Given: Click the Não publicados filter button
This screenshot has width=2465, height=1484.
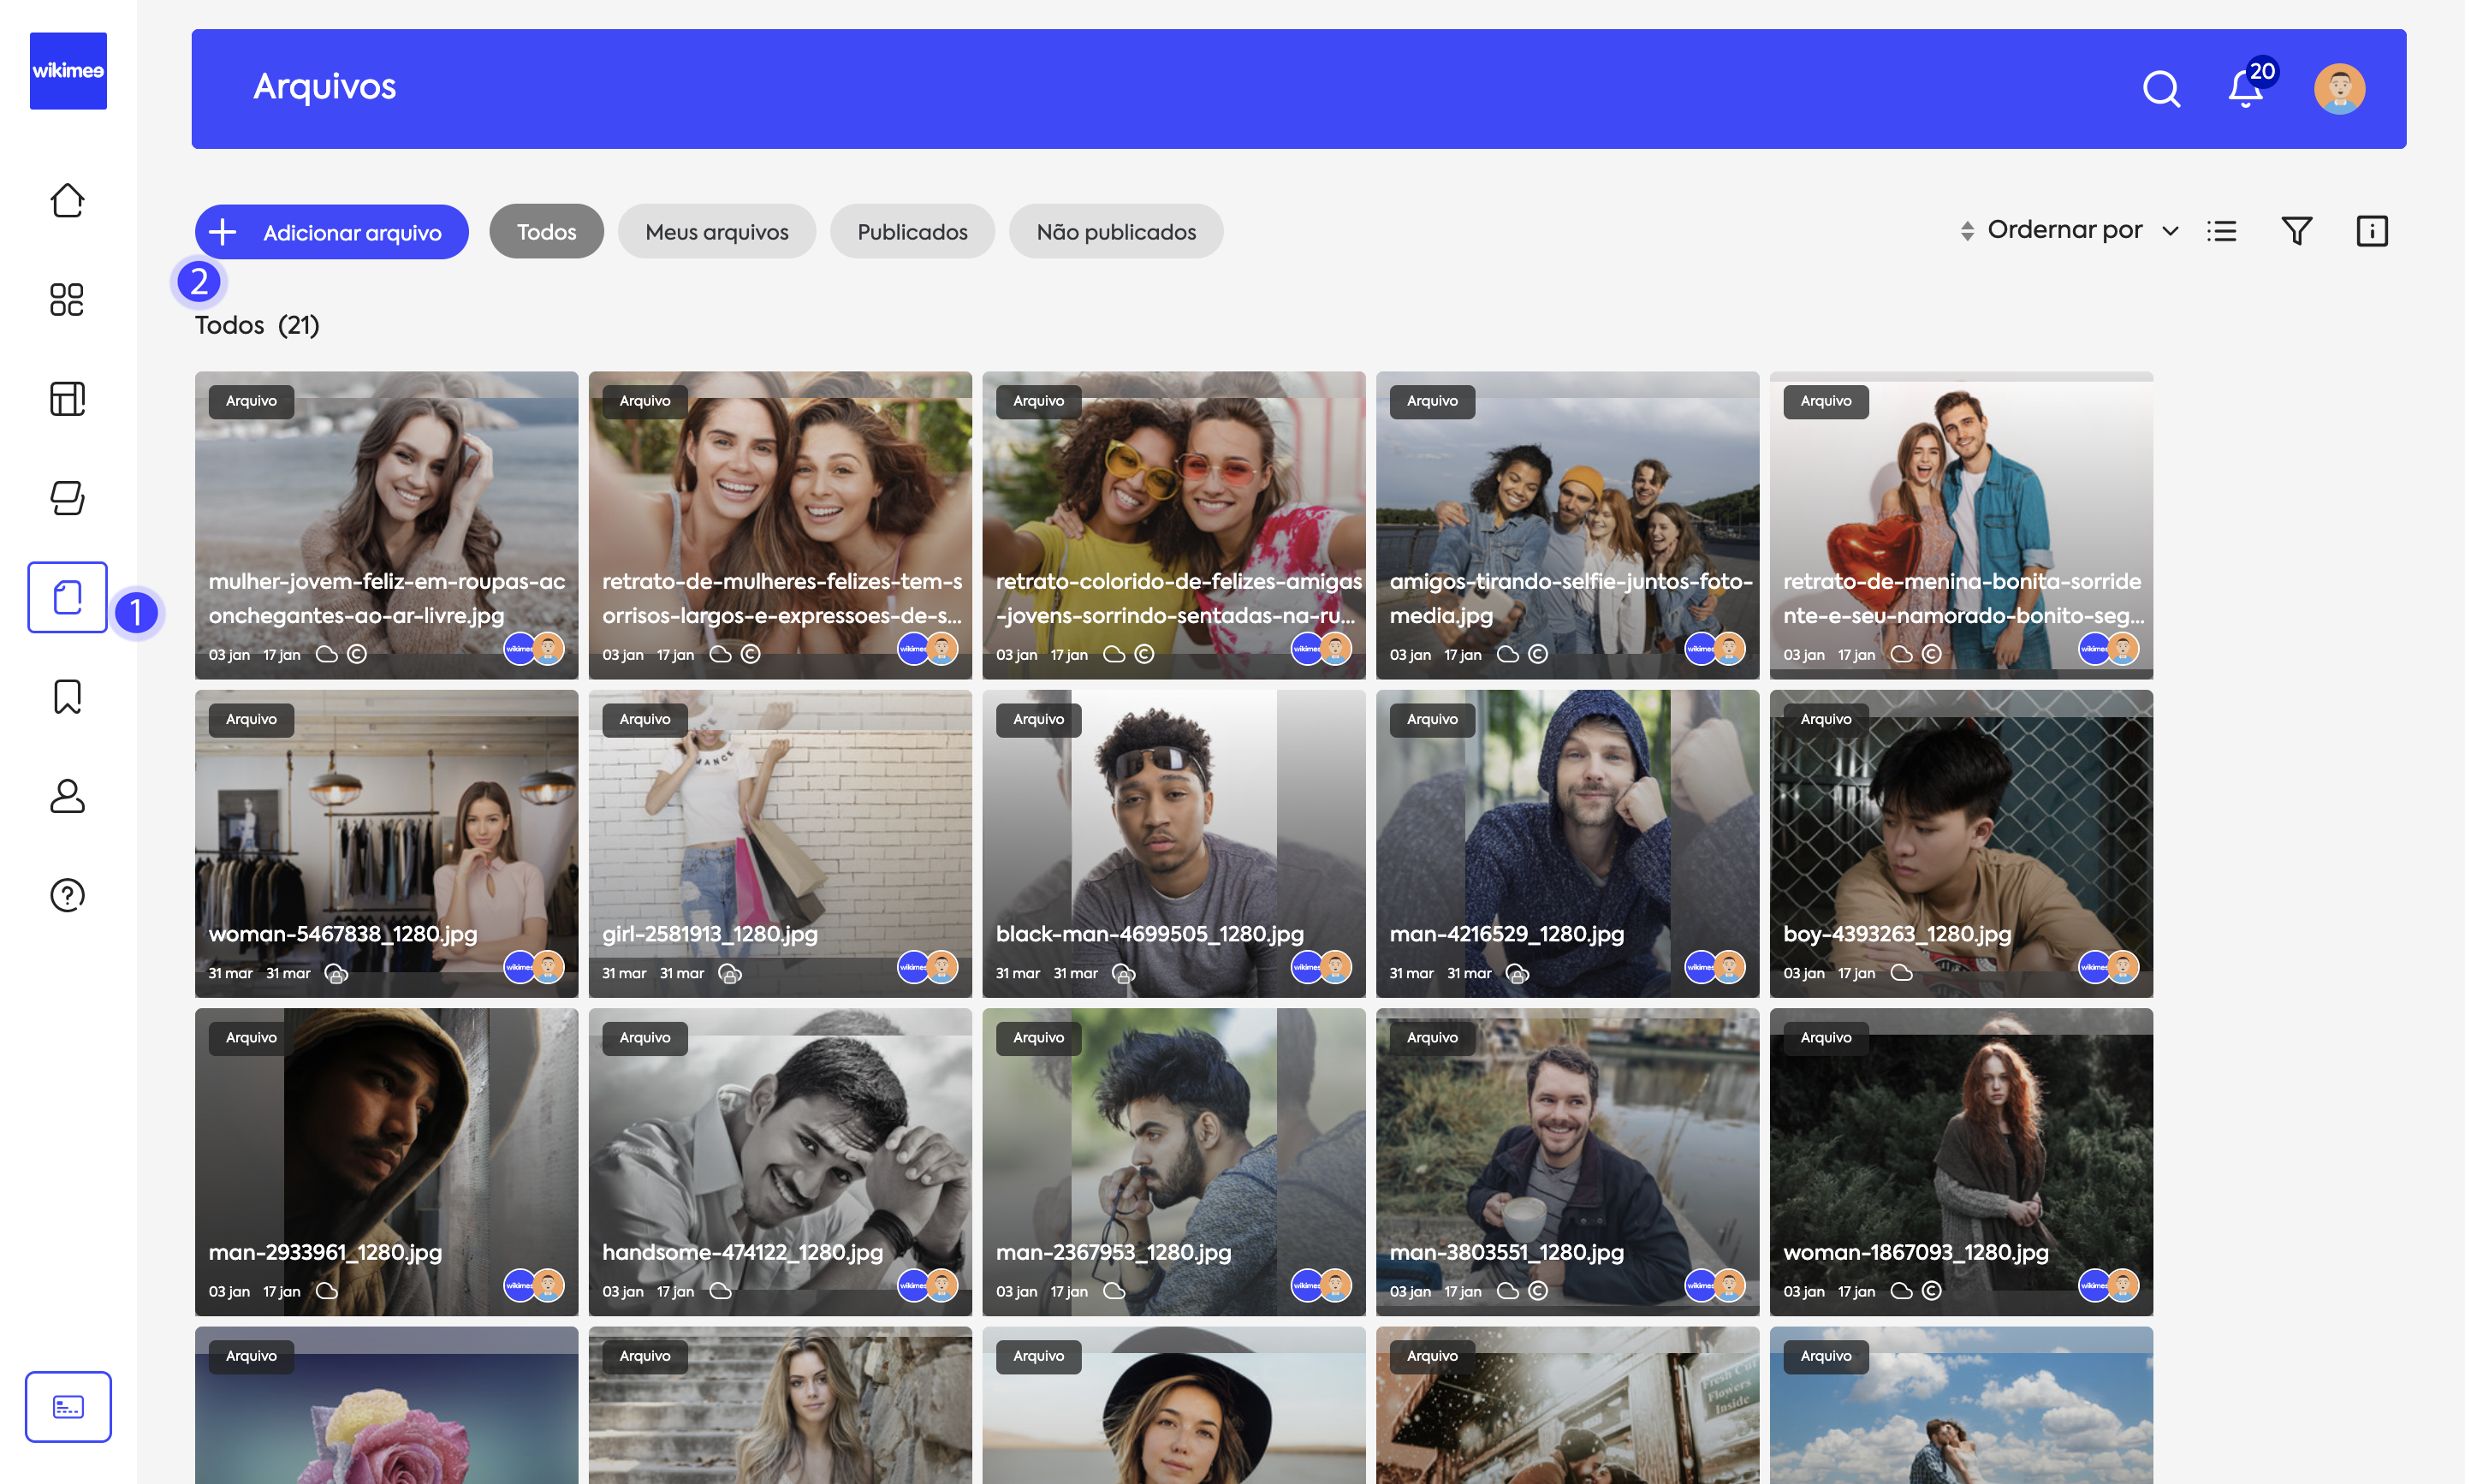Looking at the screenshot, I should 1115,232.
